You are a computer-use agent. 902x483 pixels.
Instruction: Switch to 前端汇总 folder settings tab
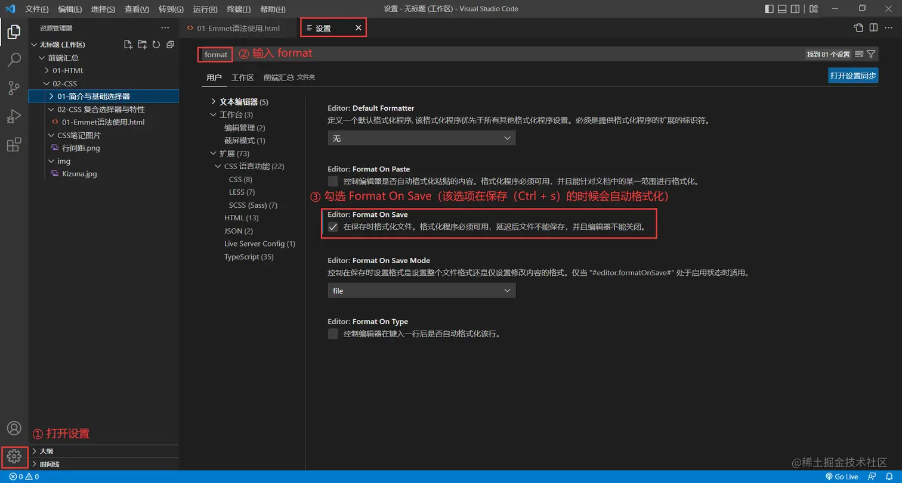[x=289, y=77]
